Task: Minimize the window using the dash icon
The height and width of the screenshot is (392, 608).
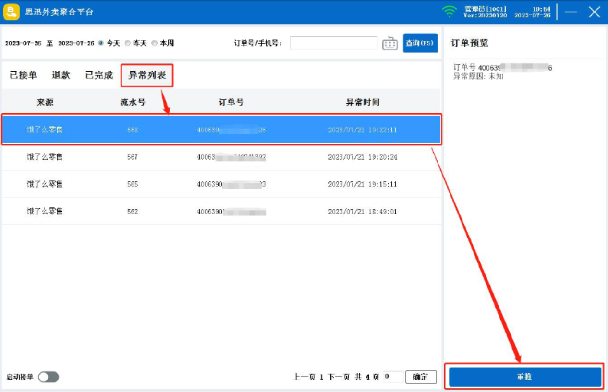Action: [571, 12]
